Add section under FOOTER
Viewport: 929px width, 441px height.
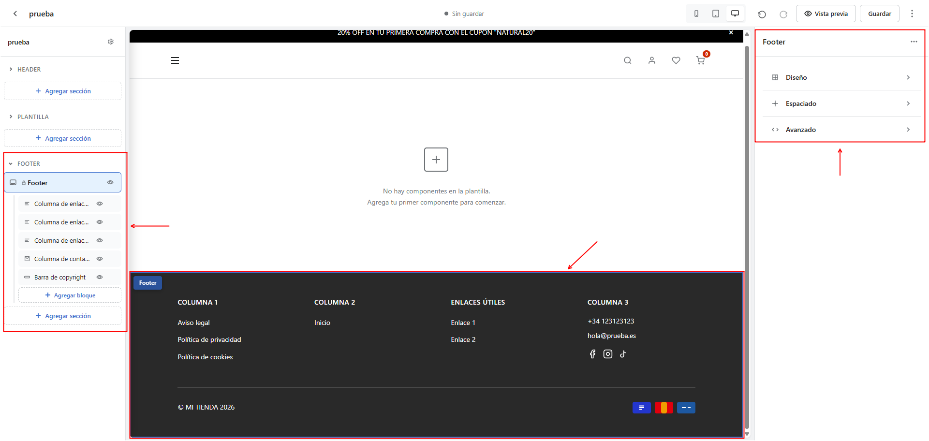[63, 316]
